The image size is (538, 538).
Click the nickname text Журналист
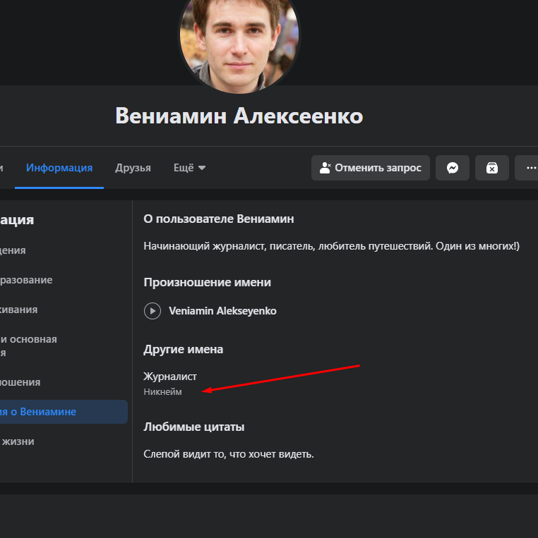(170, 377)
